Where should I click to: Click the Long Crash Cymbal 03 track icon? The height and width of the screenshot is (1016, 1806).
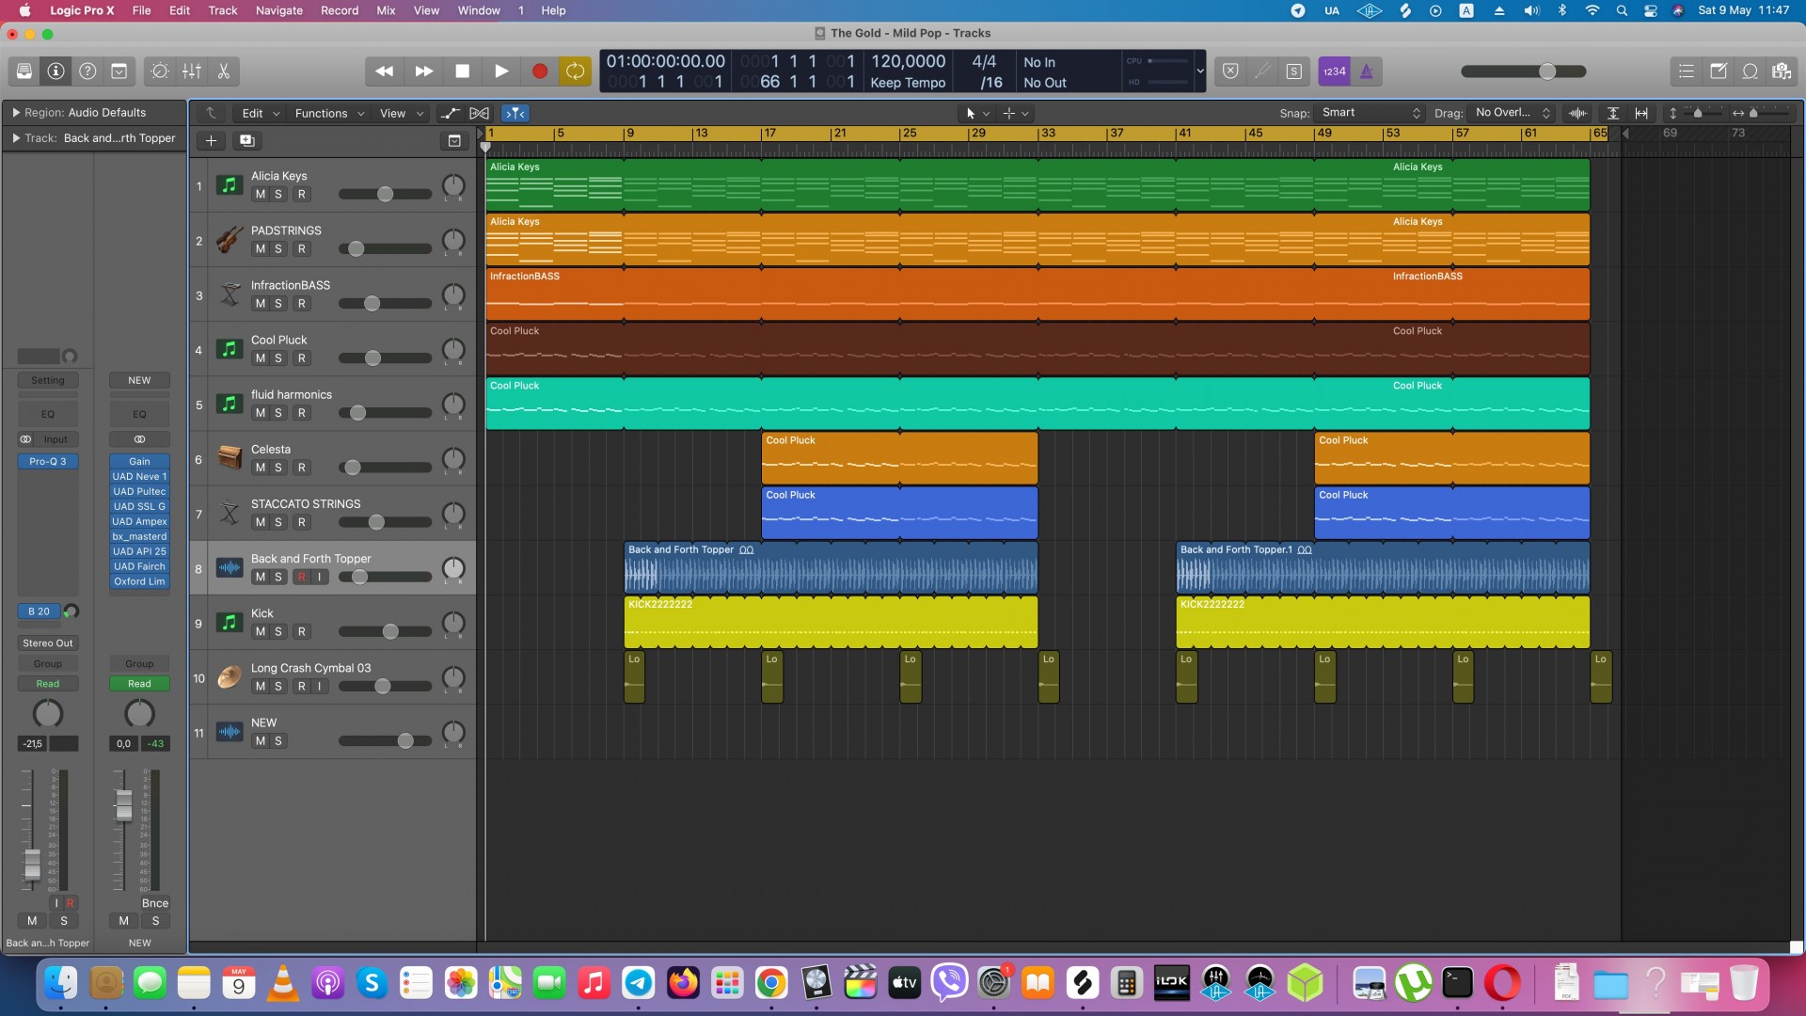coord(229,677)
